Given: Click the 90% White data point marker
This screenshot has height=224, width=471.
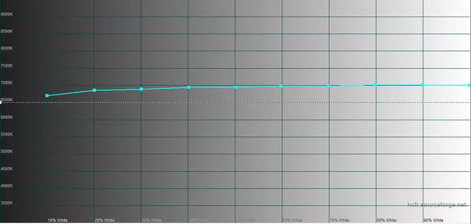Looking at the screenshot, I should pyautogui.click(x=422, y=85).
